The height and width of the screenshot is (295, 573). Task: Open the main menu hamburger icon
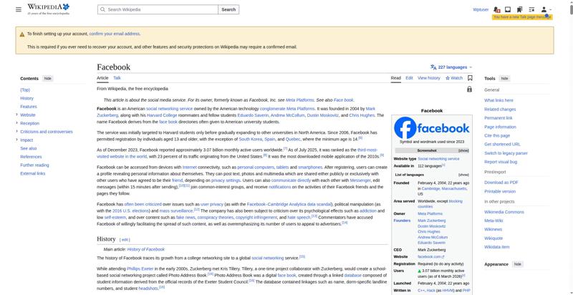(19, 9)
